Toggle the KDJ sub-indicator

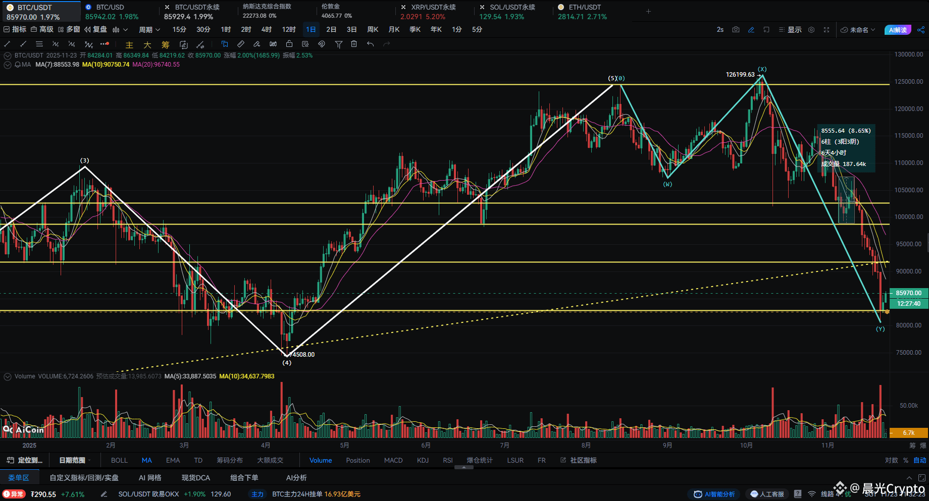[423, 460]
